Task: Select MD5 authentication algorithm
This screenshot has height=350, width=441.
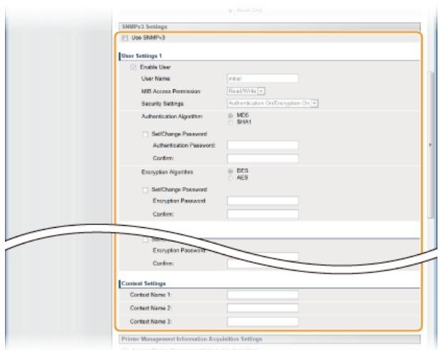Action: point(230,116)
